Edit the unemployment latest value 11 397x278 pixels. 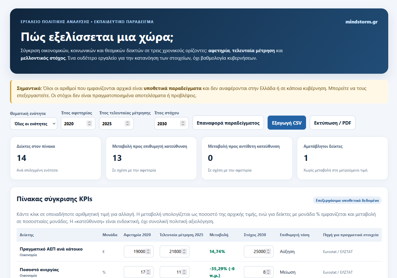tap(174, 272)
